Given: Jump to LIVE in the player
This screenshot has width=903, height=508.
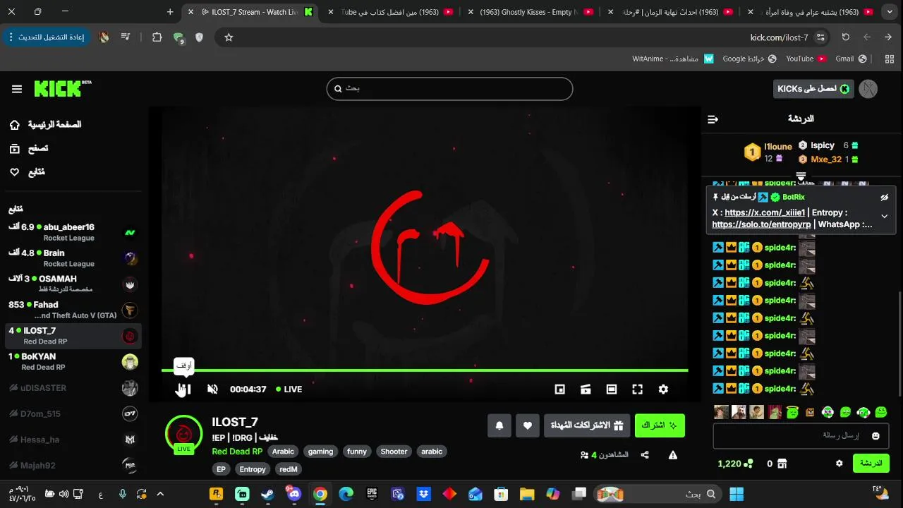Looking at the screenshot, I should (289, 389).
